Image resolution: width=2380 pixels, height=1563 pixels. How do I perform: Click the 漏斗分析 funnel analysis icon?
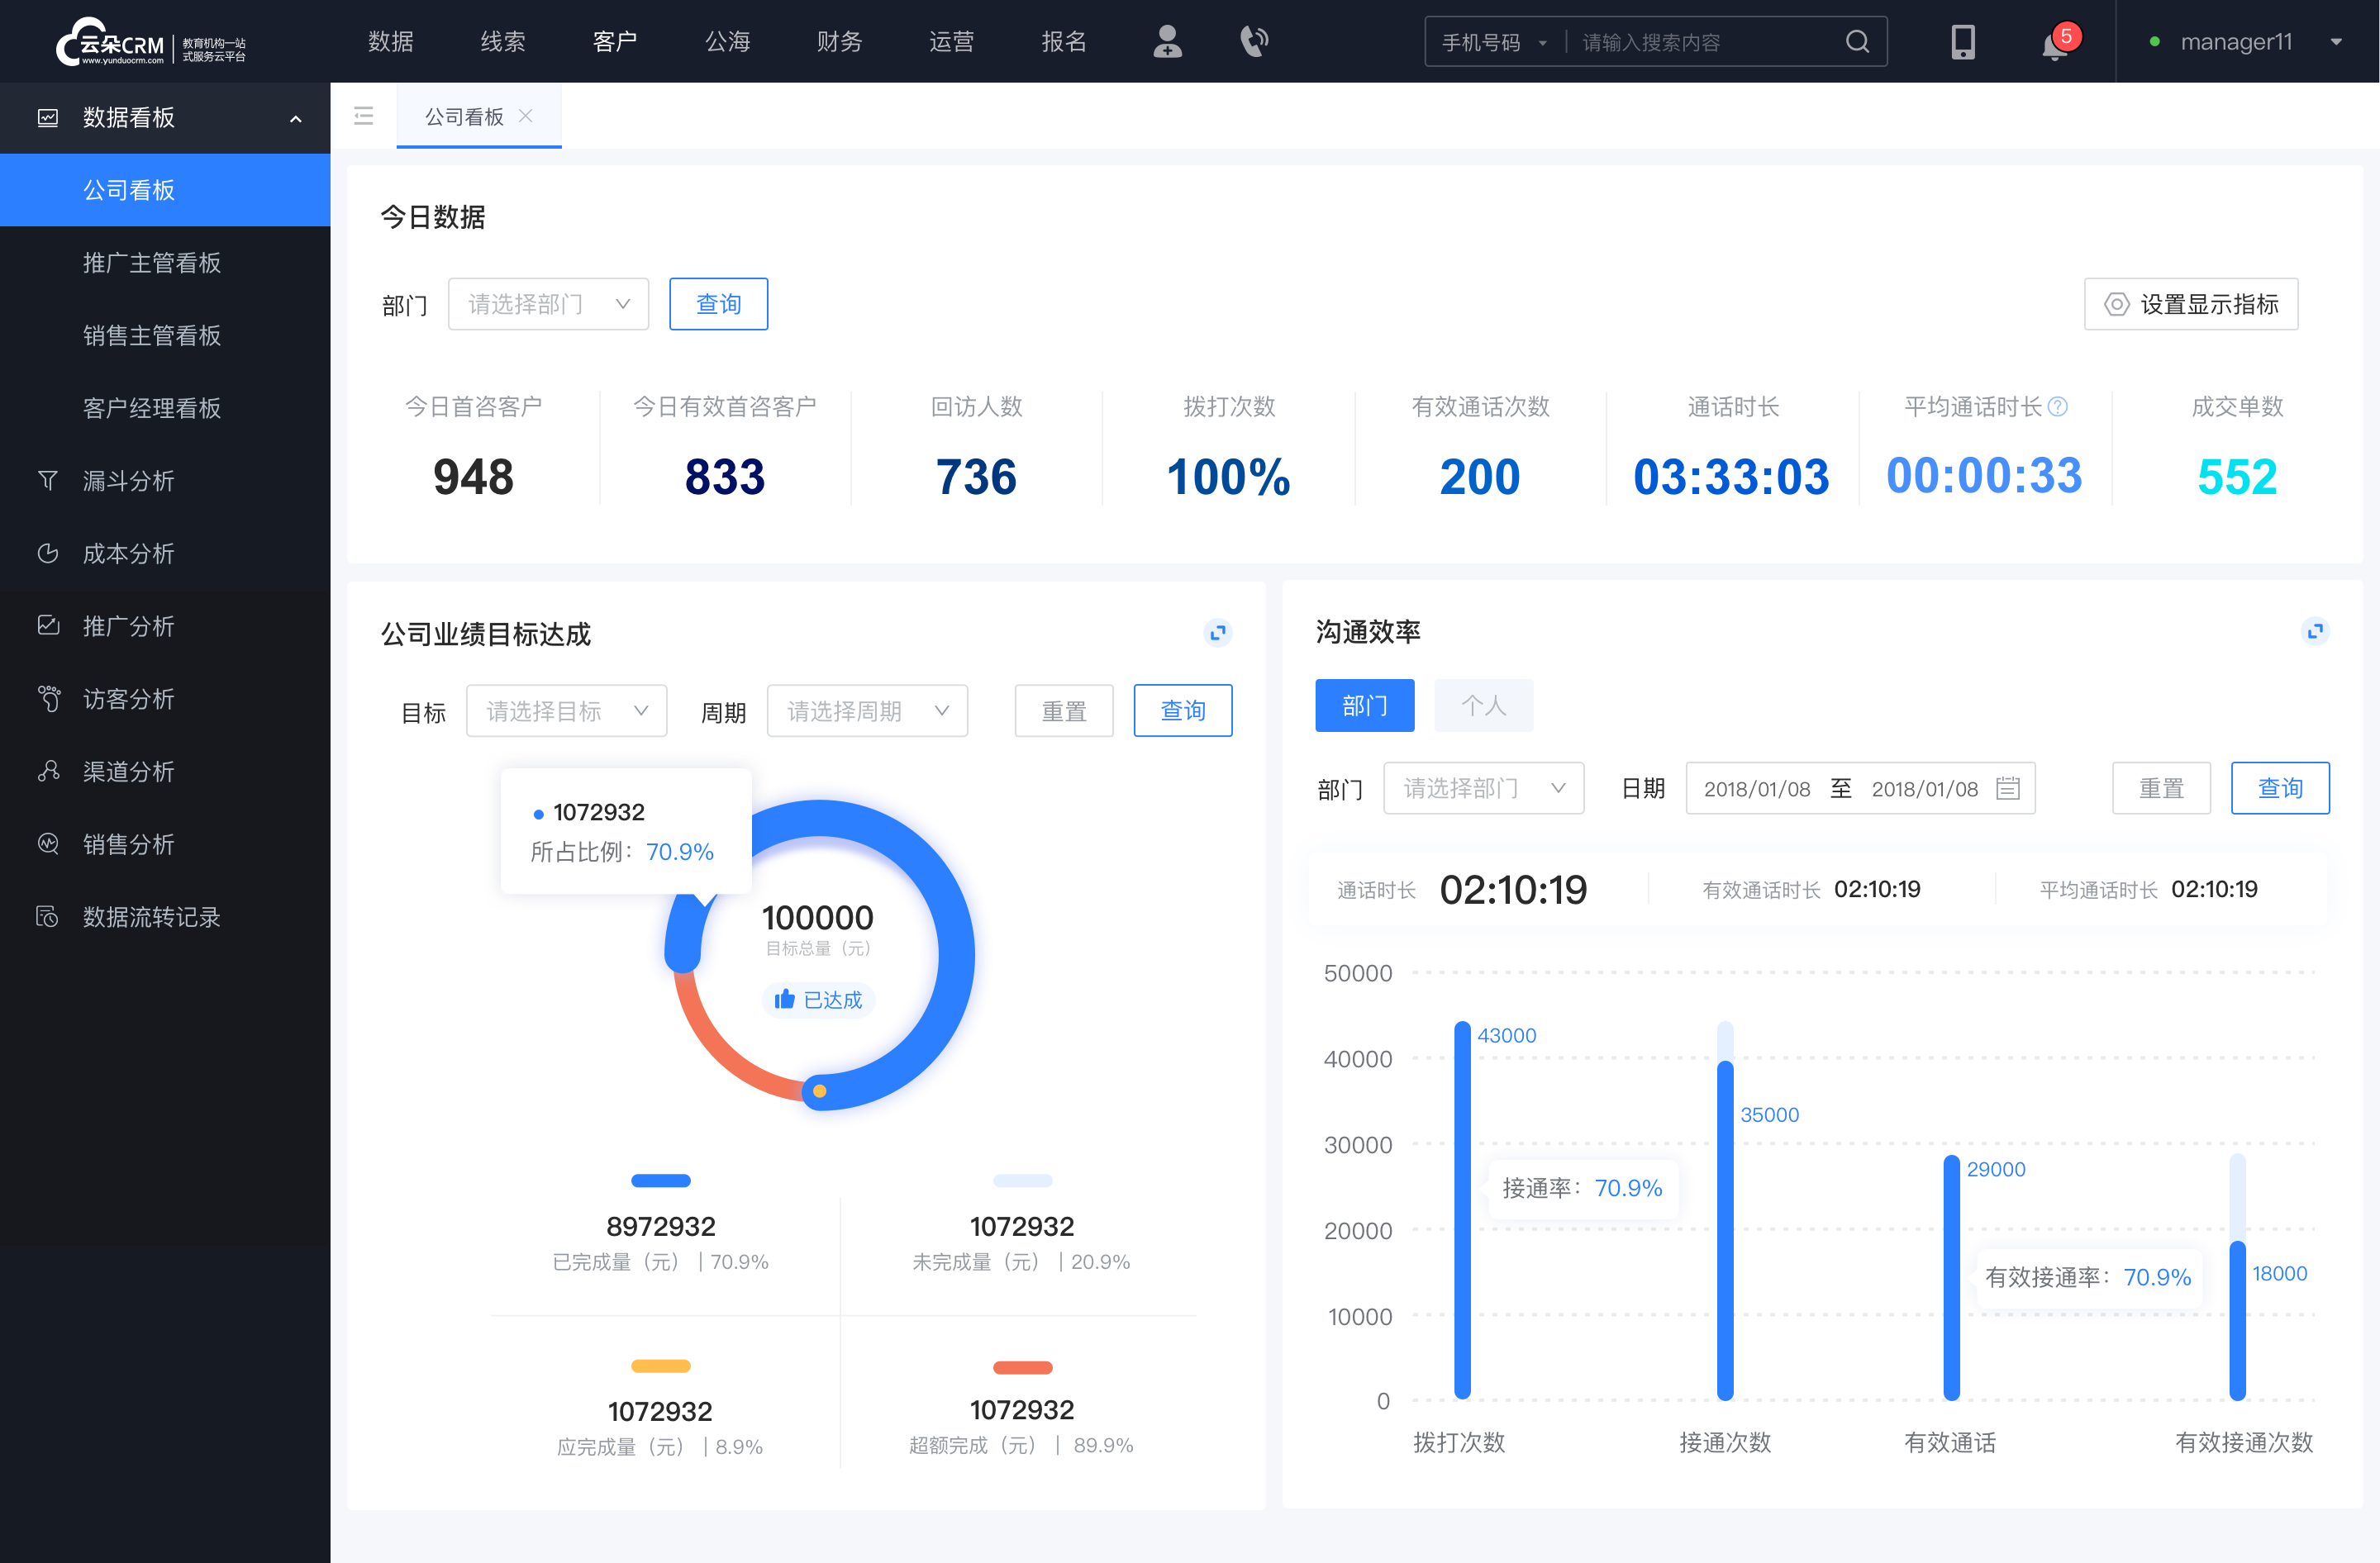coord(47,480)
